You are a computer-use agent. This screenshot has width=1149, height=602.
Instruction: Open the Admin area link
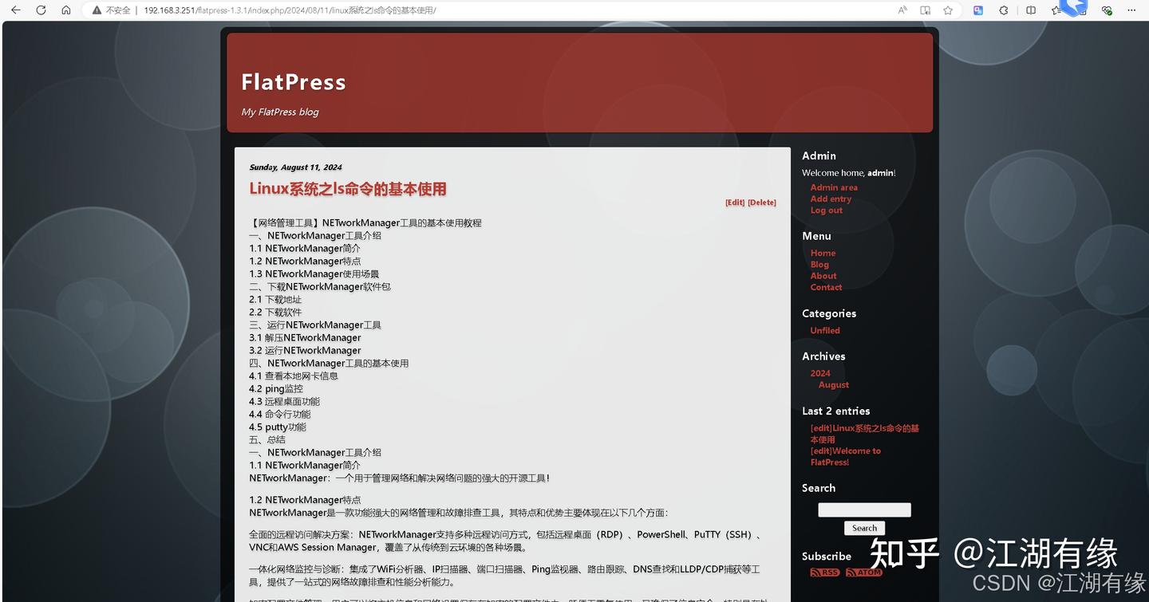833,187
